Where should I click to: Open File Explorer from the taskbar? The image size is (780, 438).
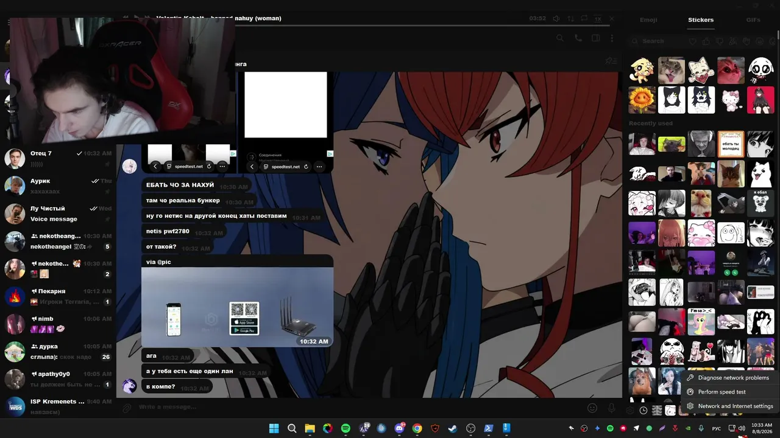(310, 428)
